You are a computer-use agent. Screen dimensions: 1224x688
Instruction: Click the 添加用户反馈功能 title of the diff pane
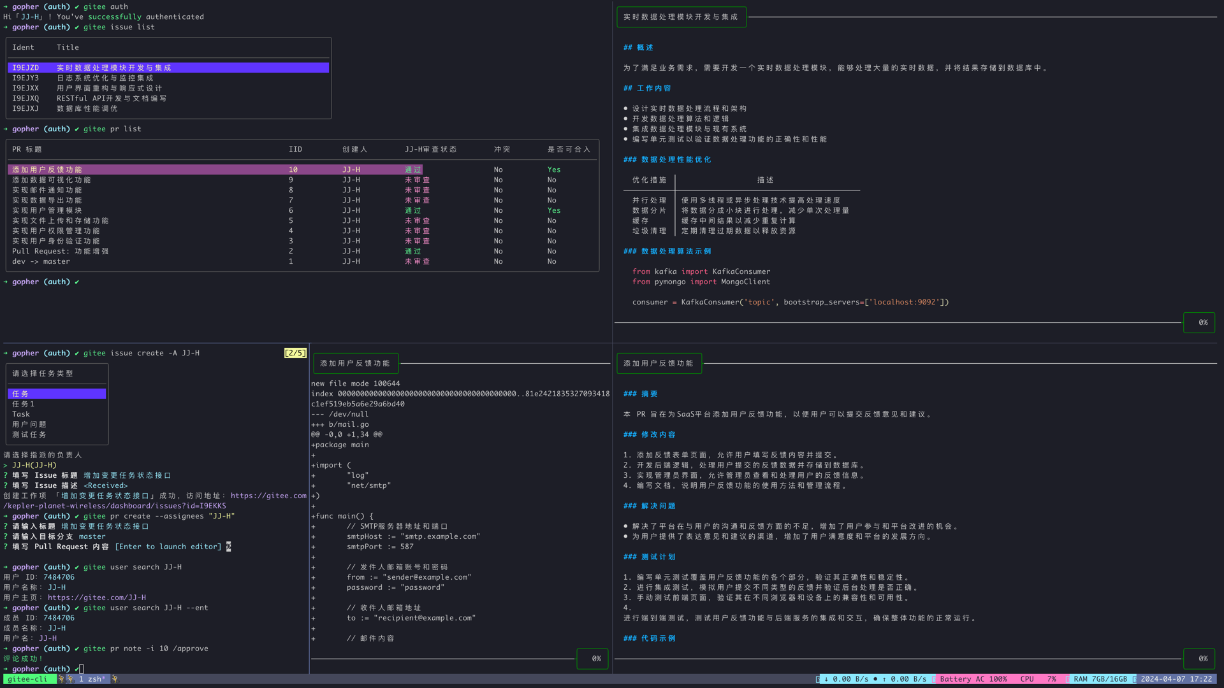tap(355, 364)
